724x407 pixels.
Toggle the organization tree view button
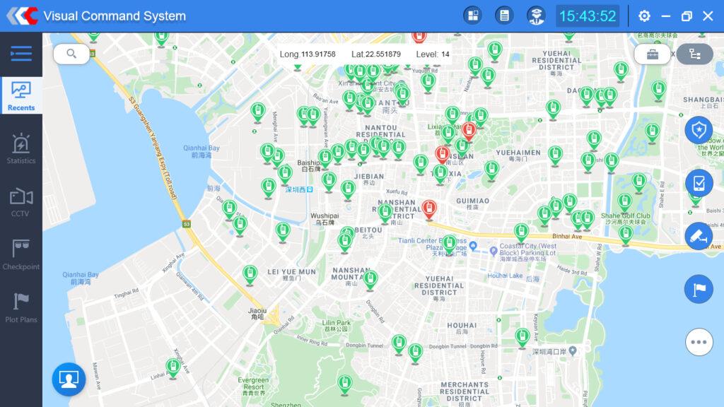click(x=694, y=54)
